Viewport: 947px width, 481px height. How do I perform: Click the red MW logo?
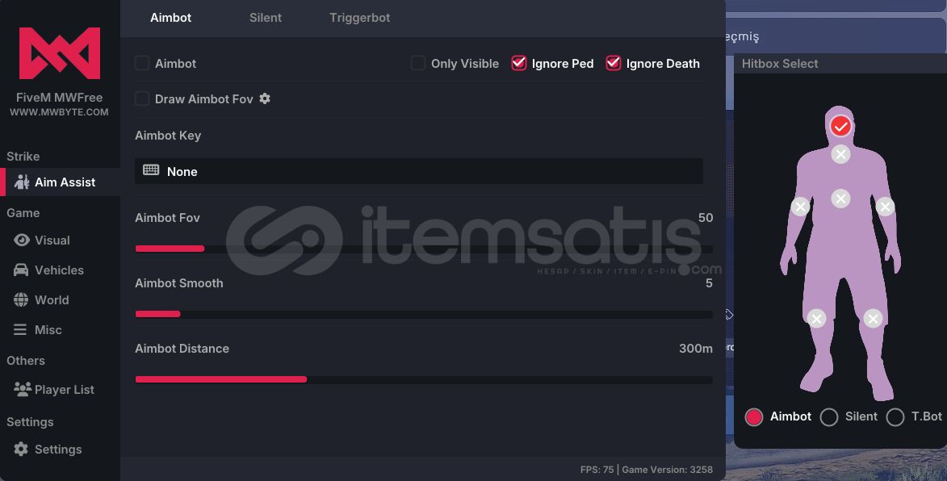click(60, 53)
